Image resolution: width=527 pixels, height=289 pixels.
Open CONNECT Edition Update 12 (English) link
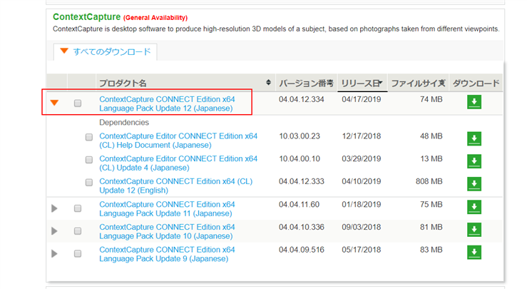(175, 186)
